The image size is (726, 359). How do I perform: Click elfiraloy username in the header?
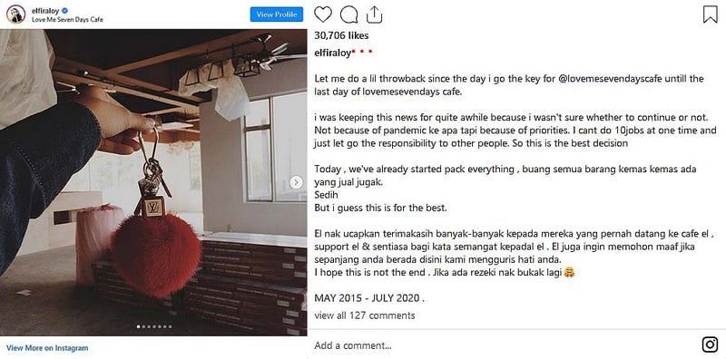pyautogui.click(x=45, y=11)
